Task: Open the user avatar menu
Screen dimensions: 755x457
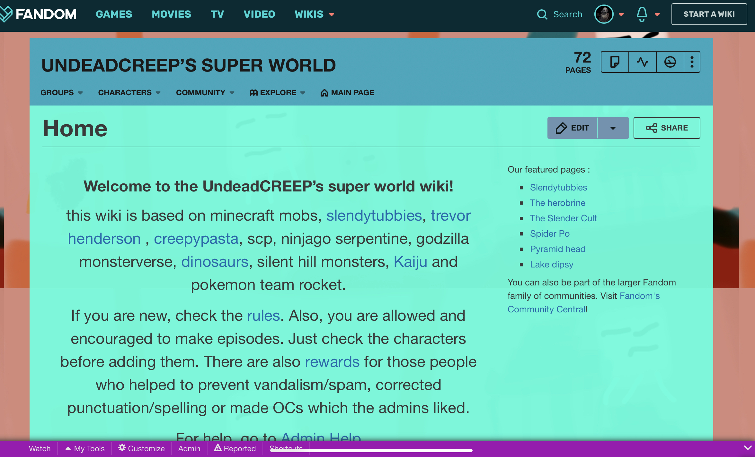Action: point(604,14)
